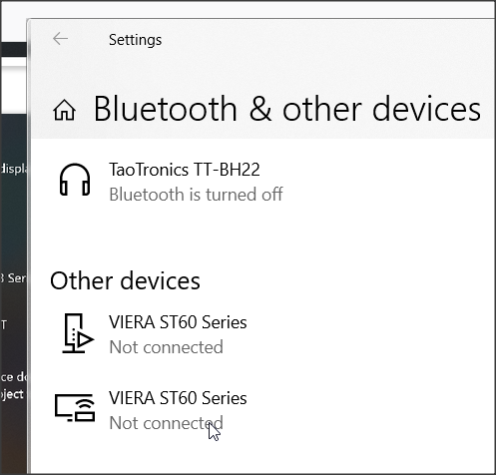The height and width of the screenshot is (475, 496).
Task: Click the 'Other devices' section heading
Action: pos(125,280)
